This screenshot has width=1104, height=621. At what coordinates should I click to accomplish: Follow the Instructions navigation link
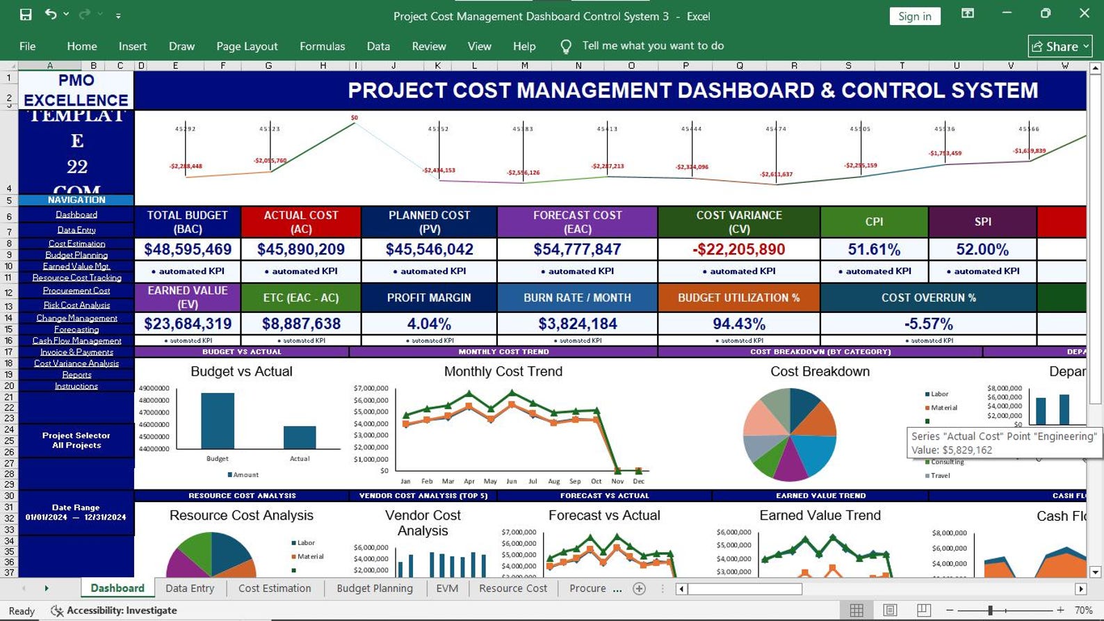76,385
